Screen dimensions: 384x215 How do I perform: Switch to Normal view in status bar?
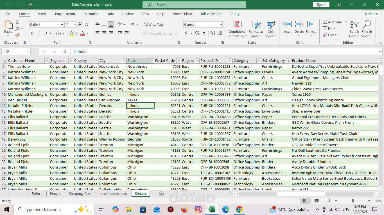coord(305,201)
